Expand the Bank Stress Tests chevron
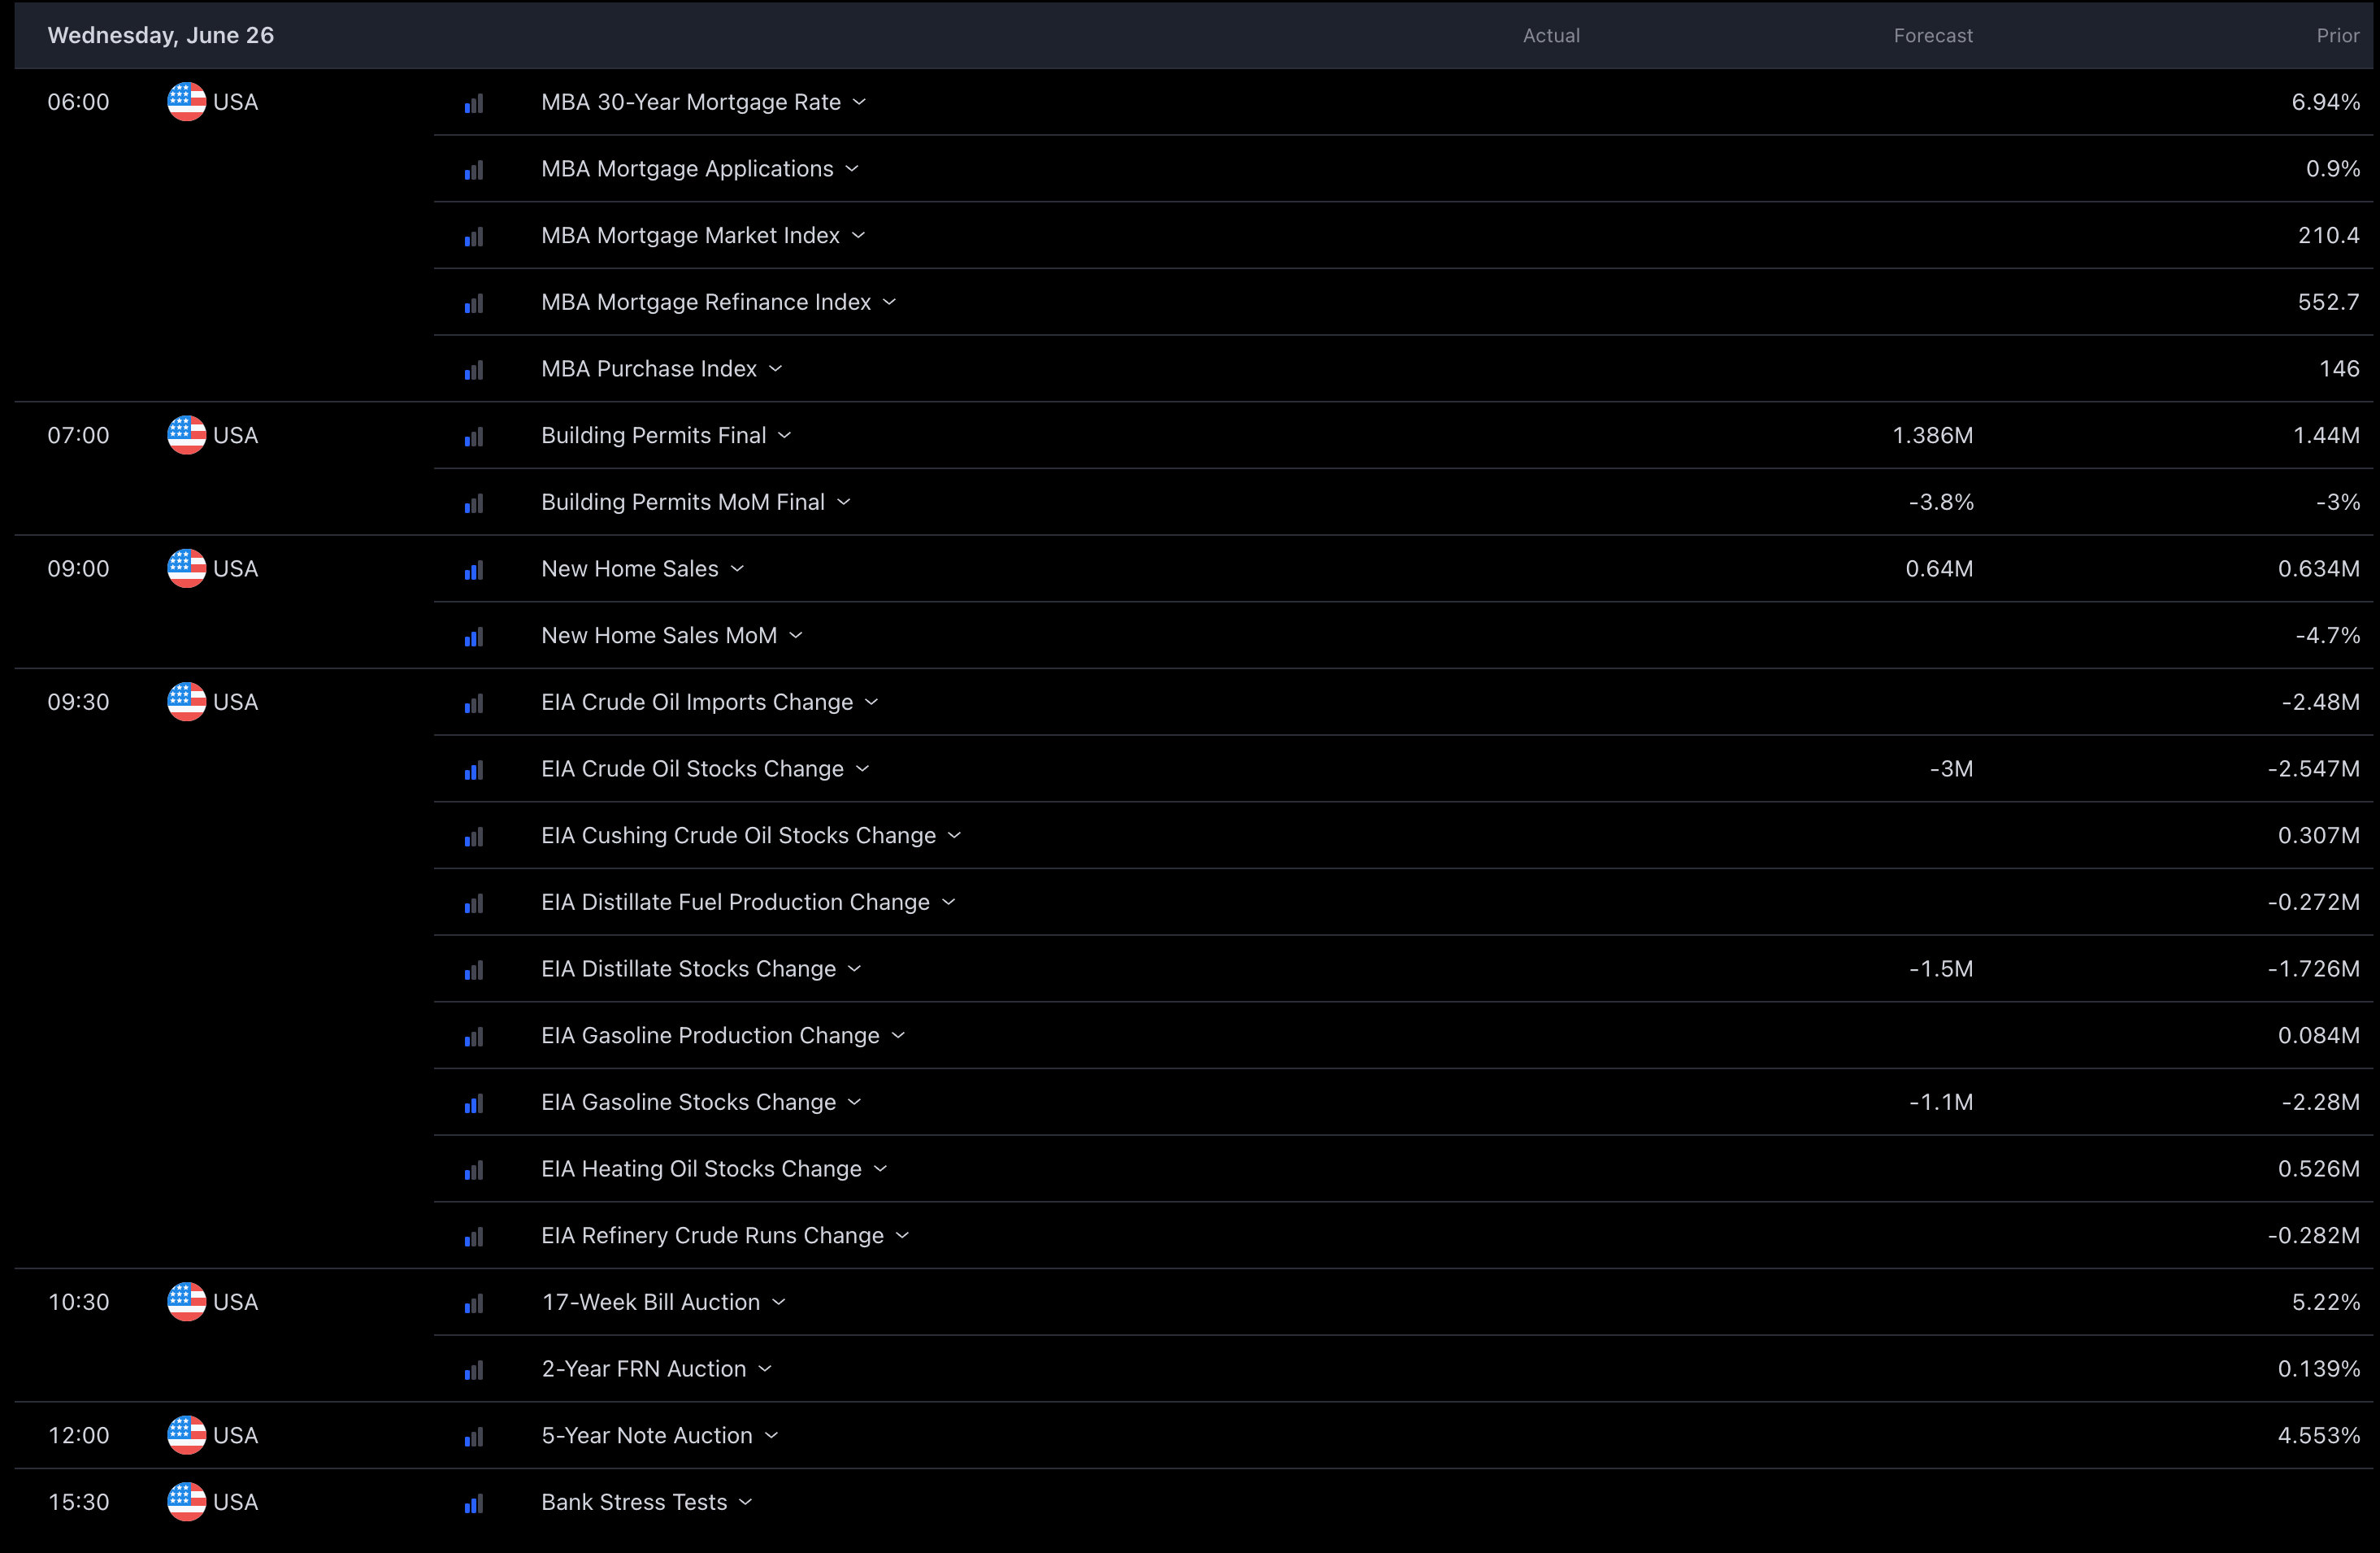Image resolution: width=2380 pixels, height=1553 pixels. coord(746,1502)
